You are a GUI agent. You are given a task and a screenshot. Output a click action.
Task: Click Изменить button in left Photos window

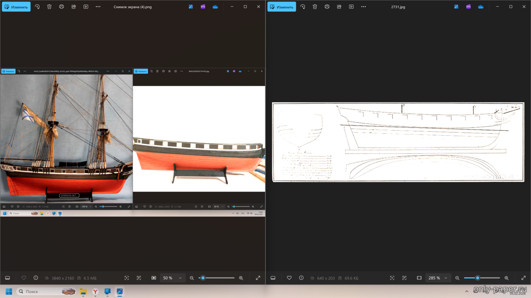click(x=16, y=7)
